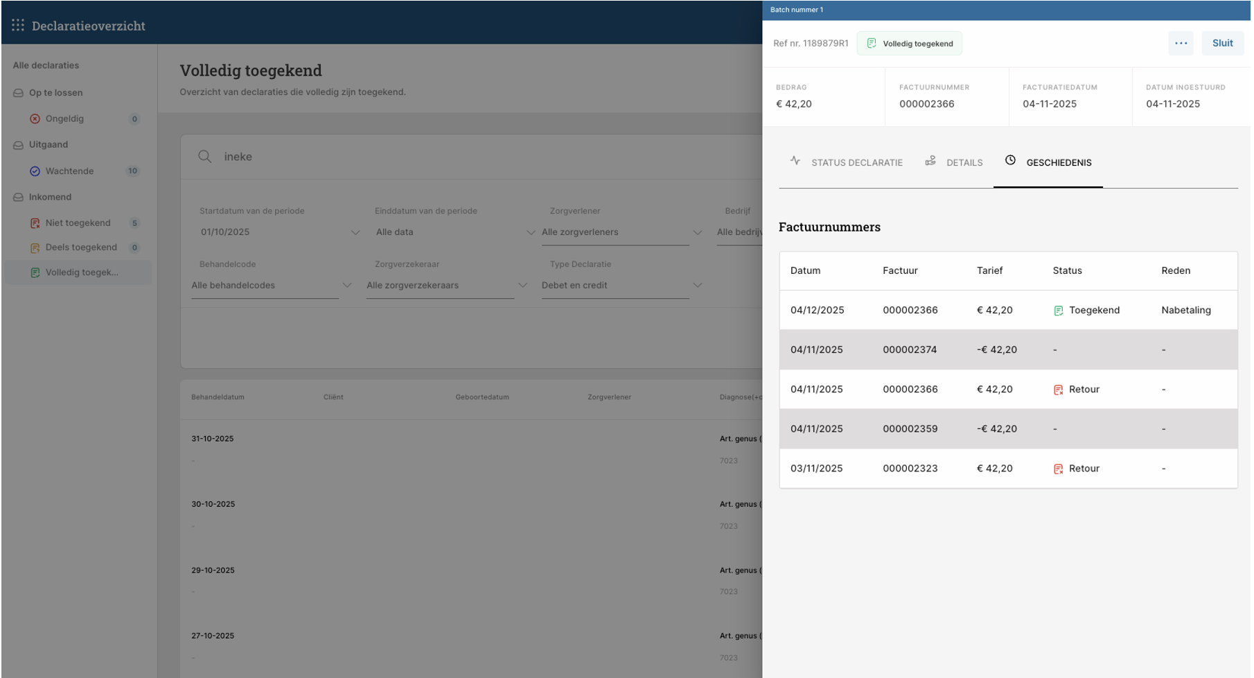Switch to the Status Declaratie tab

(x=847, y=162)
